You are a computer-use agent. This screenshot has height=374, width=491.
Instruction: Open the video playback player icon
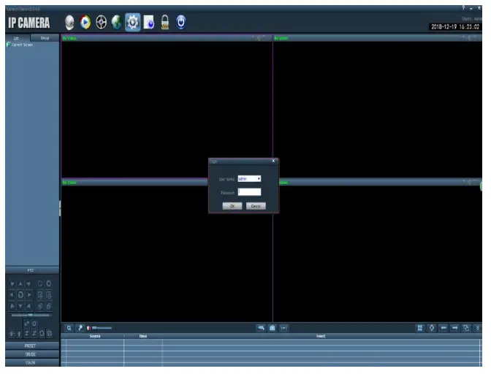[85, 22]
